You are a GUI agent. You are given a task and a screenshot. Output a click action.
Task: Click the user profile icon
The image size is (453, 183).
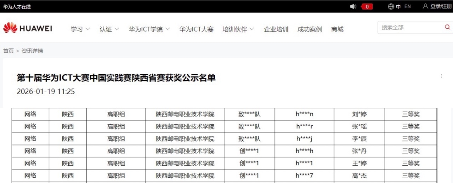click(x=425, y=6)
